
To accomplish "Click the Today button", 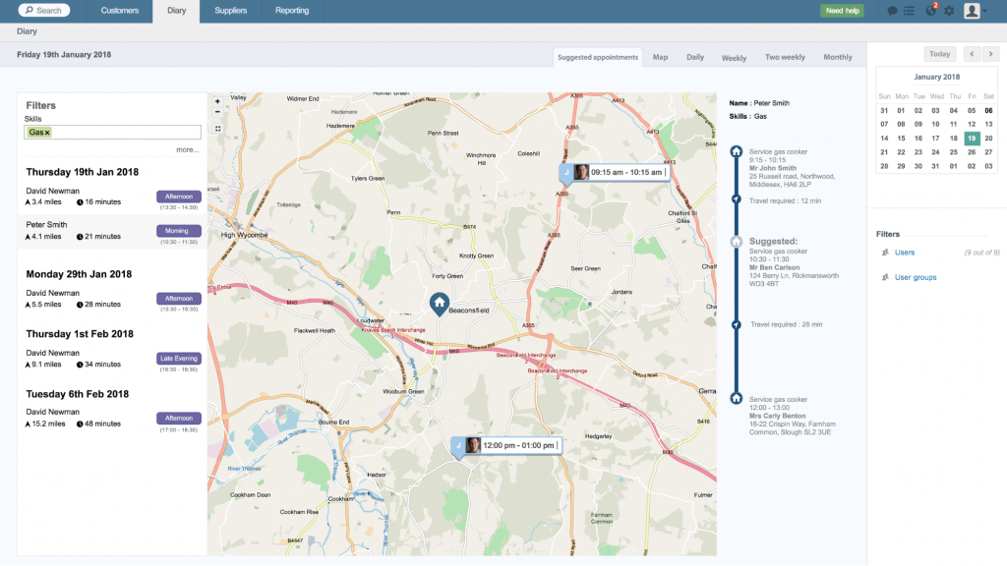I will coord(939,54).
